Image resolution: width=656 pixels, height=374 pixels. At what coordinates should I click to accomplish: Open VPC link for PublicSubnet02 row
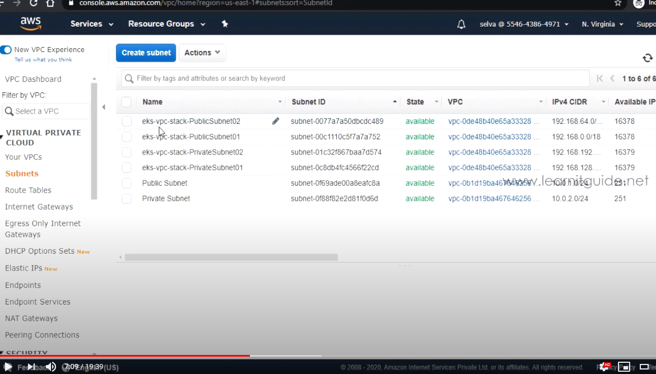[x=490, y=121]
